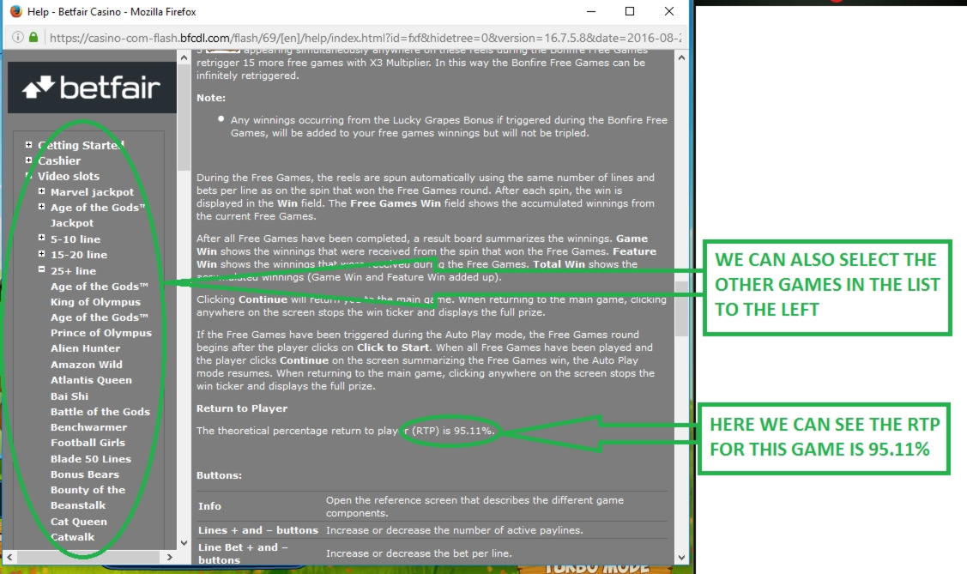Click the 'Line Bet + and – buttons' label
Image resolution: width=967 pixels, height=574 pixels.
coord(242,553)
